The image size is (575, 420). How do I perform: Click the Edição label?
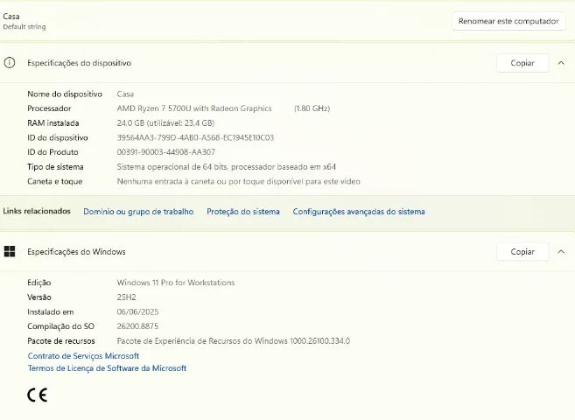pyautogui.click(x=39, y=283)
